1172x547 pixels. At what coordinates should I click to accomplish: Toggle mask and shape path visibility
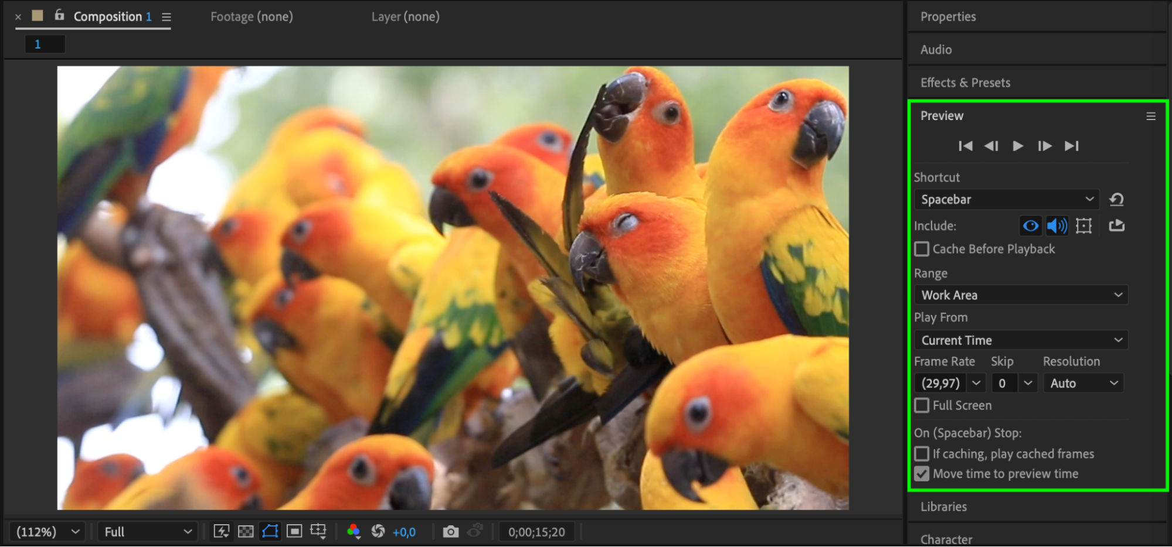(270, 532)
